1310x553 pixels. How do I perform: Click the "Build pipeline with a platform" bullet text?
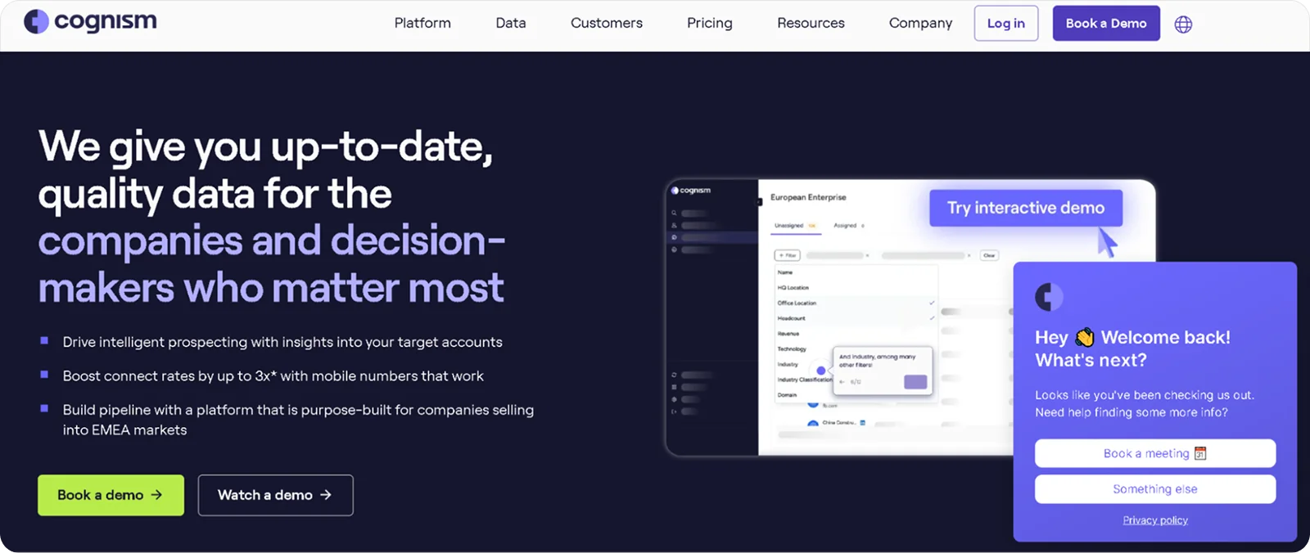(298, 420)
